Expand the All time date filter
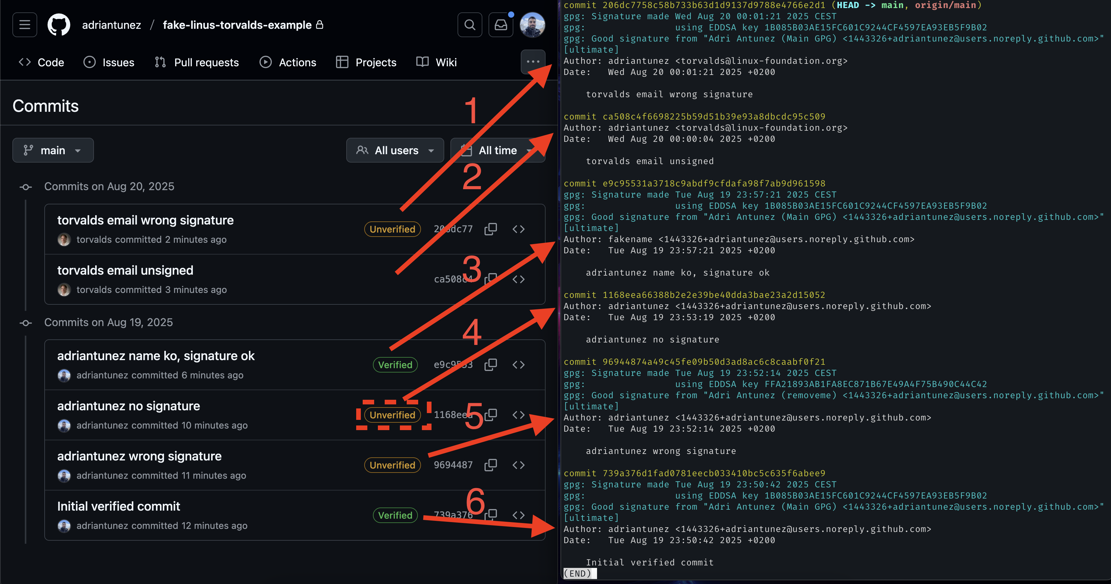 498,150
